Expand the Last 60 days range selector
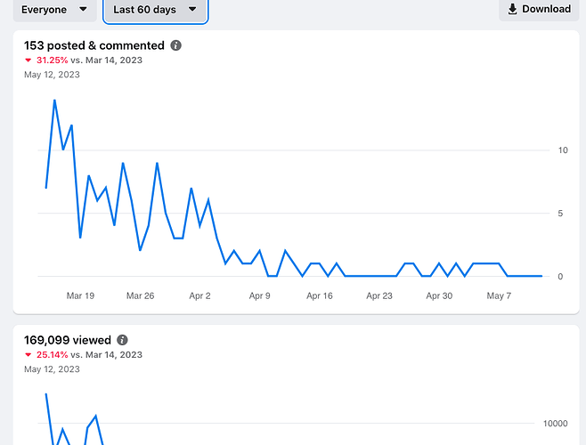 point(155,10)
